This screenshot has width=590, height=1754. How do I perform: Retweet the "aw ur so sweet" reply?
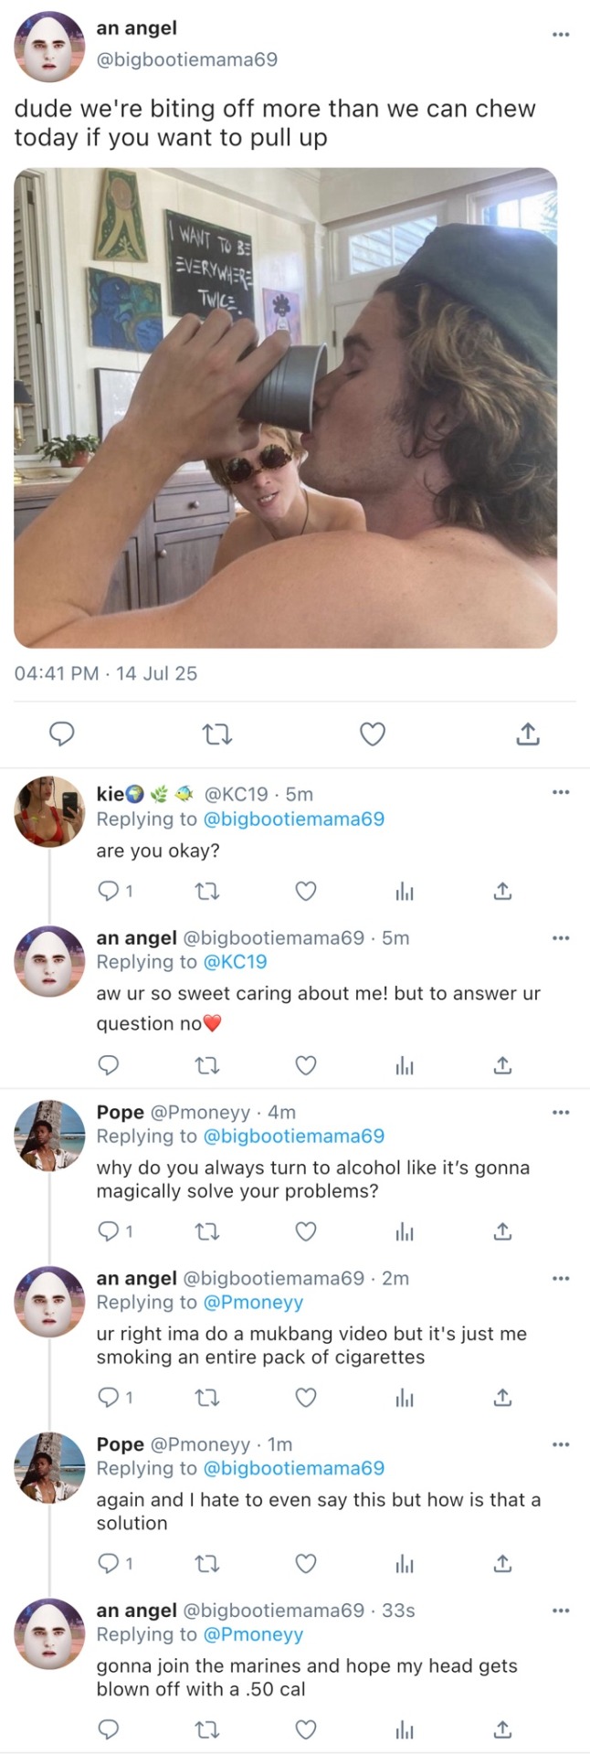207,1065
